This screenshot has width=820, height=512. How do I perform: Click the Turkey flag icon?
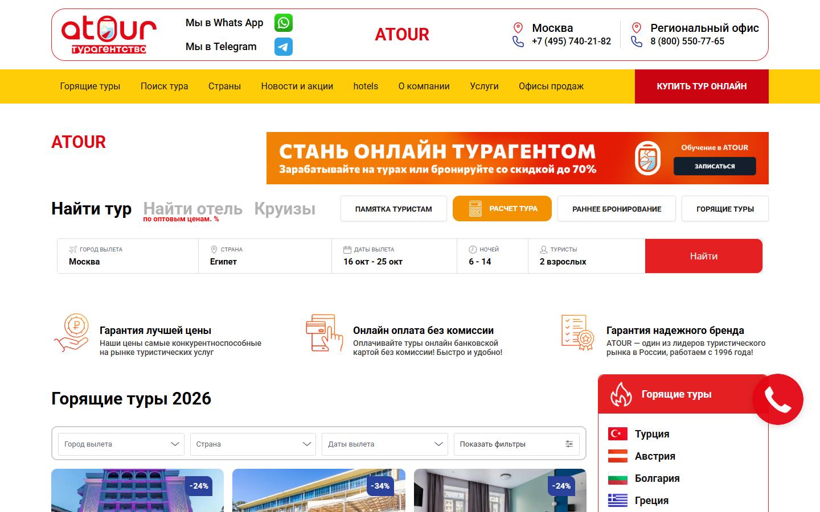click(x=618, y=434)
